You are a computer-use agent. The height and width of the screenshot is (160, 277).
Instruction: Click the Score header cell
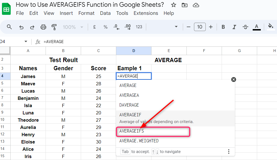pos(99,68)
